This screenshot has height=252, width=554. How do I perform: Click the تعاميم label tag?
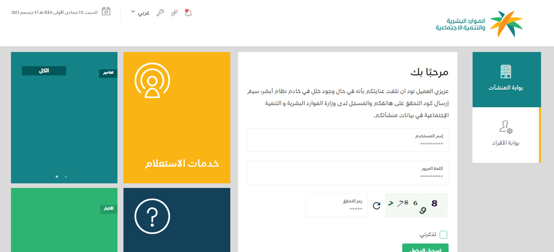point(108,73)
